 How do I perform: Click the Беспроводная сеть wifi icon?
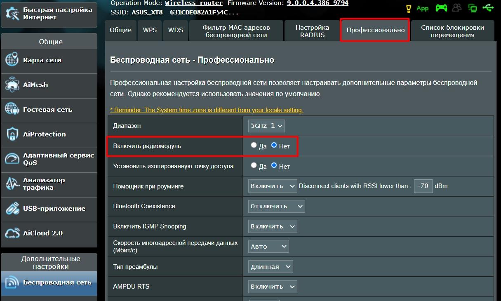[12, 282]
